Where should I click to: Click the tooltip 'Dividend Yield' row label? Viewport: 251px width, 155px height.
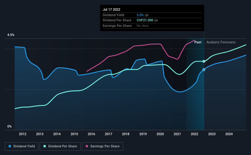click(x=113, y=15)
